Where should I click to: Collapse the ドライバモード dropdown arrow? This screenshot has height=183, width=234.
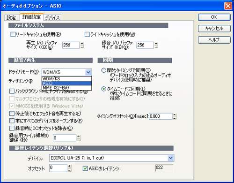click(88, 72)
